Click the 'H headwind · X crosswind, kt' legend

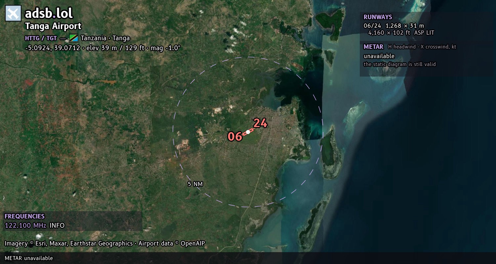tap(422, 47)
